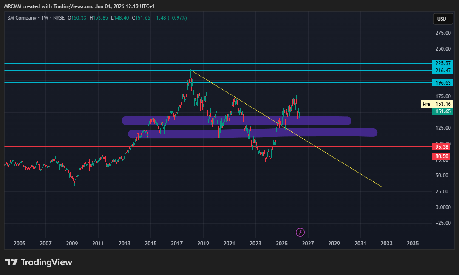The width and height of the screenshot is (459, 275).
Task: Click the 275.00 price axis label
Action: pyautogui.click(x=443, y=33)
